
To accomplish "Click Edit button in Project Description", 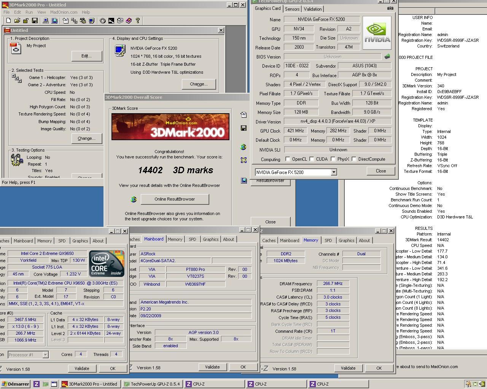I will pyautogui.click(x=87, y=56).
